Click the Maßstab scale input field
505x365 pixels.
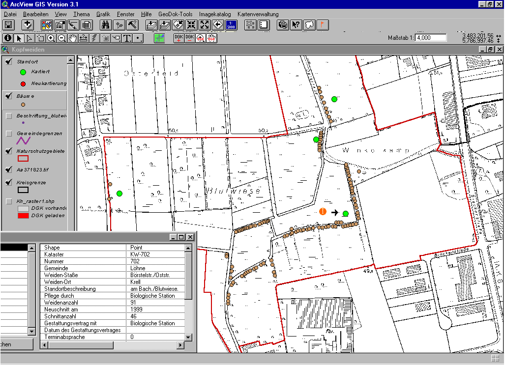[x=431, y=38]
